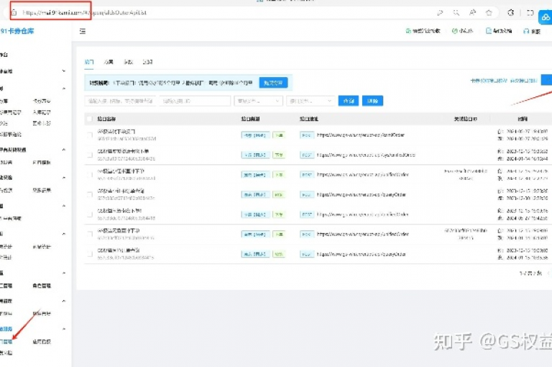Click the blue button inside the notice banner
The image size is (552, 367).
273,83
